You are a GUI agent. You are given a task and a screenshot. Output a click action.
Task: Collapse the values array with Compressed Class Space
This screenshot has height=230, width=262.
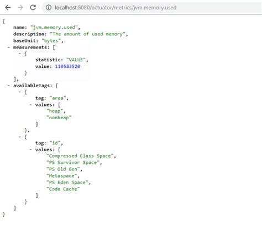click(30, 149)
